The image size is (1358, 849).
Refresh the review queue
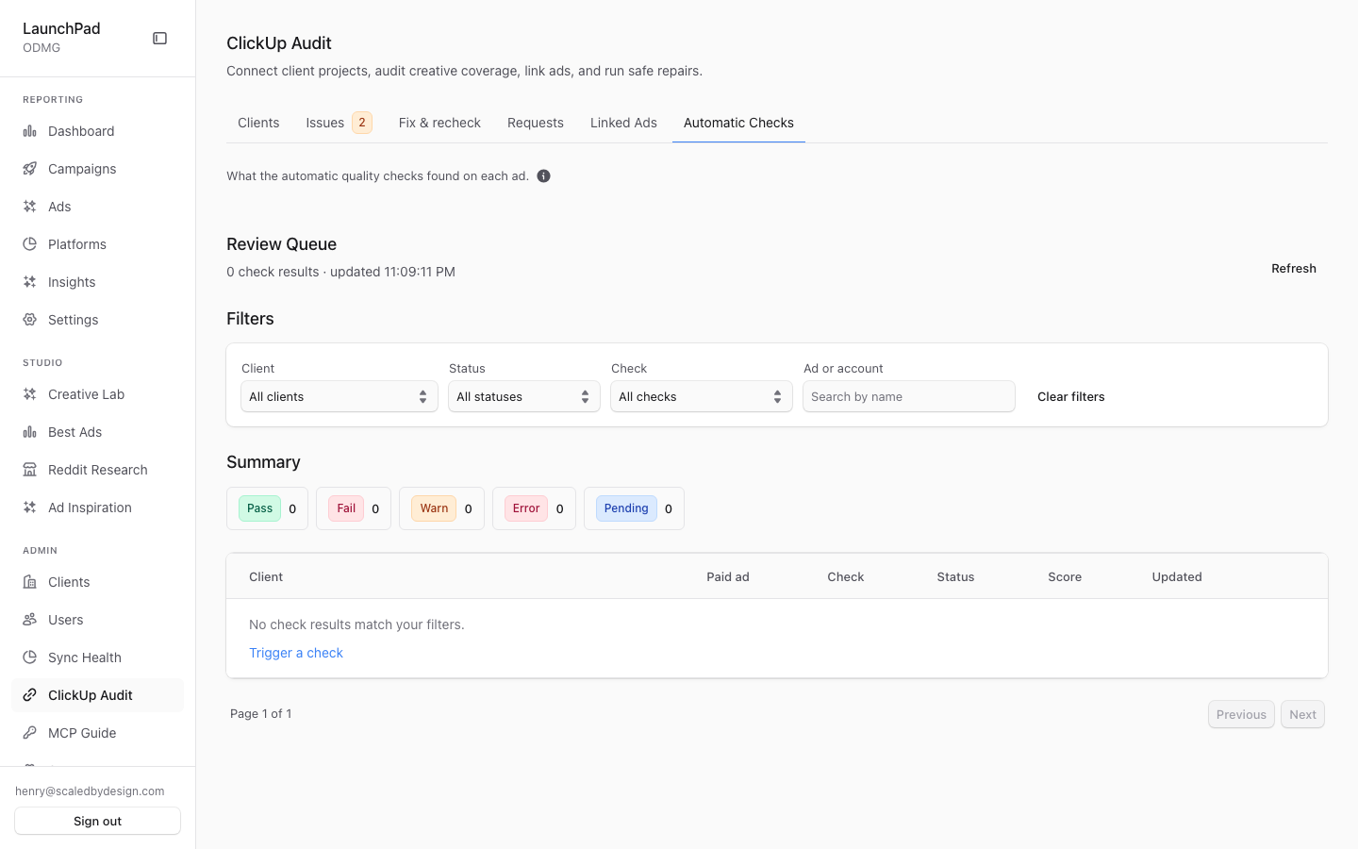coord(1294,269)
